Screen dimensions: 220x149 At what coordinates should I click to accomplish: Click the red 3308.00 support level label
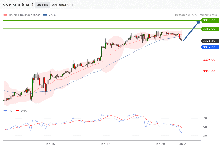pos(209,60)
